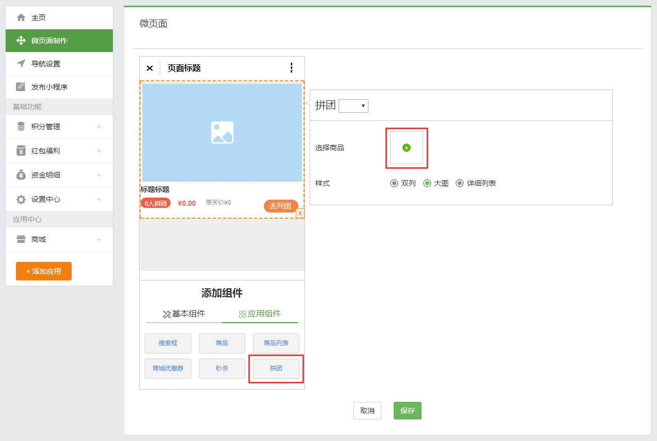Choose the 大图 style radio option
This screenshot has height=441, width=657.
(x=427, y=183)
